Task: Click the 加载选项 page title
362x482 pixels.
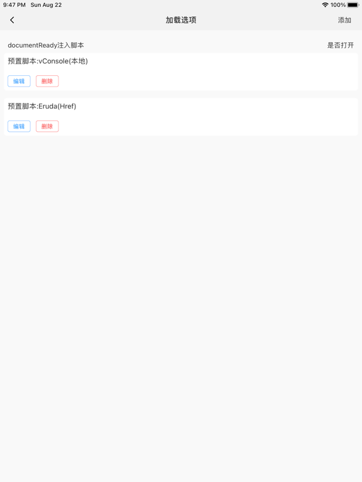Action: [x=181, y=20]
